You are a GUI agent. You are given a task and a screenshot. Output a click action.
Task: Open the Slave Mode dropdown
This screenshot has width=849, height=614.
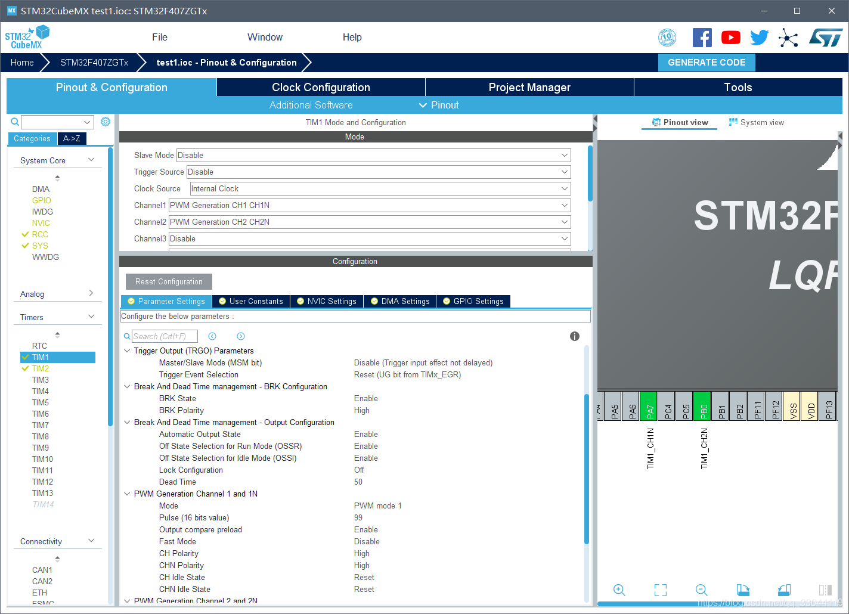pos(374,155)
